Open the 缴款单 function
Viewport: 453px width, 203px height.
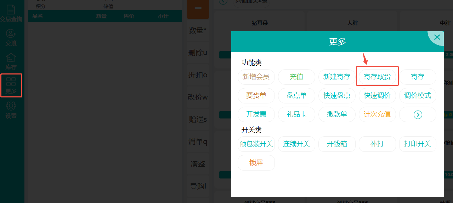337,114
